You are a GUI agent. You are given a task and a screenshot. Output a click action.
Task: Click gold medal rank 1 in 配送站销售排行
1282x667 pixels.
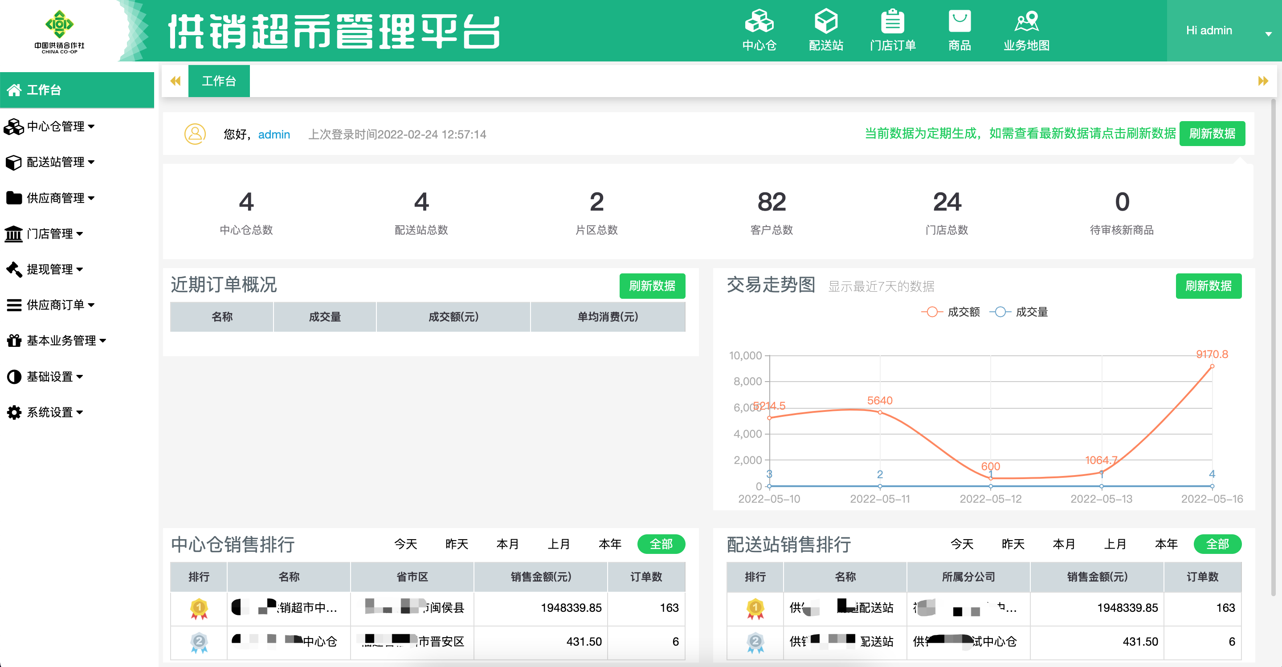click(755, 608)
